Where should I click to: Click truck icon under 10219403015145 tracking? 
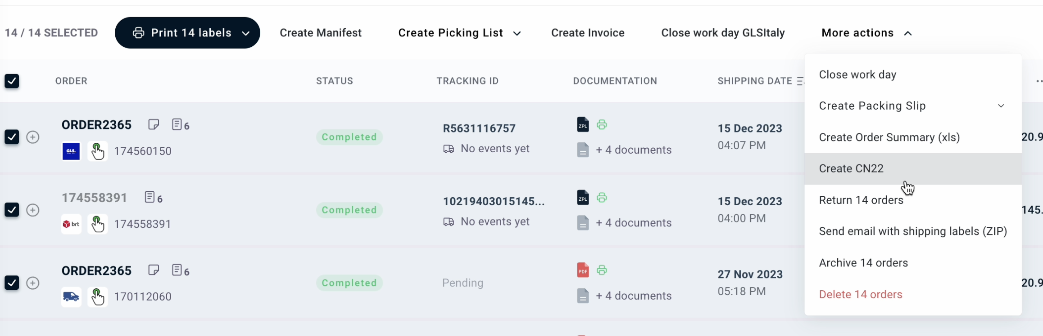coord(449,222)
